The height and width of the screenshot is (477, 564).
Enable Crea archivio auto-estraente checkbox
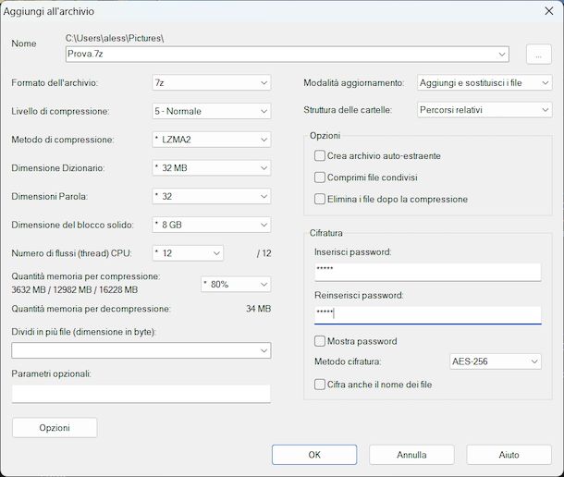click(x=321, y=156)
